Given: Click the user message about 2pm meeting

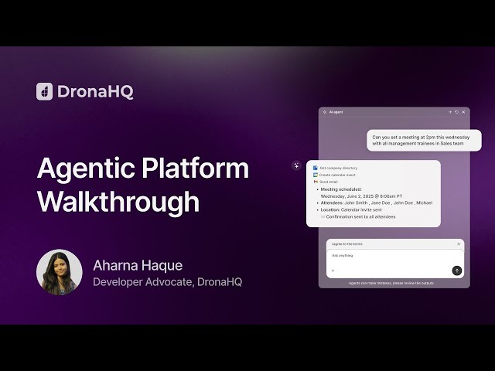Looking at the screenshot, I should [x=424, y=141].
